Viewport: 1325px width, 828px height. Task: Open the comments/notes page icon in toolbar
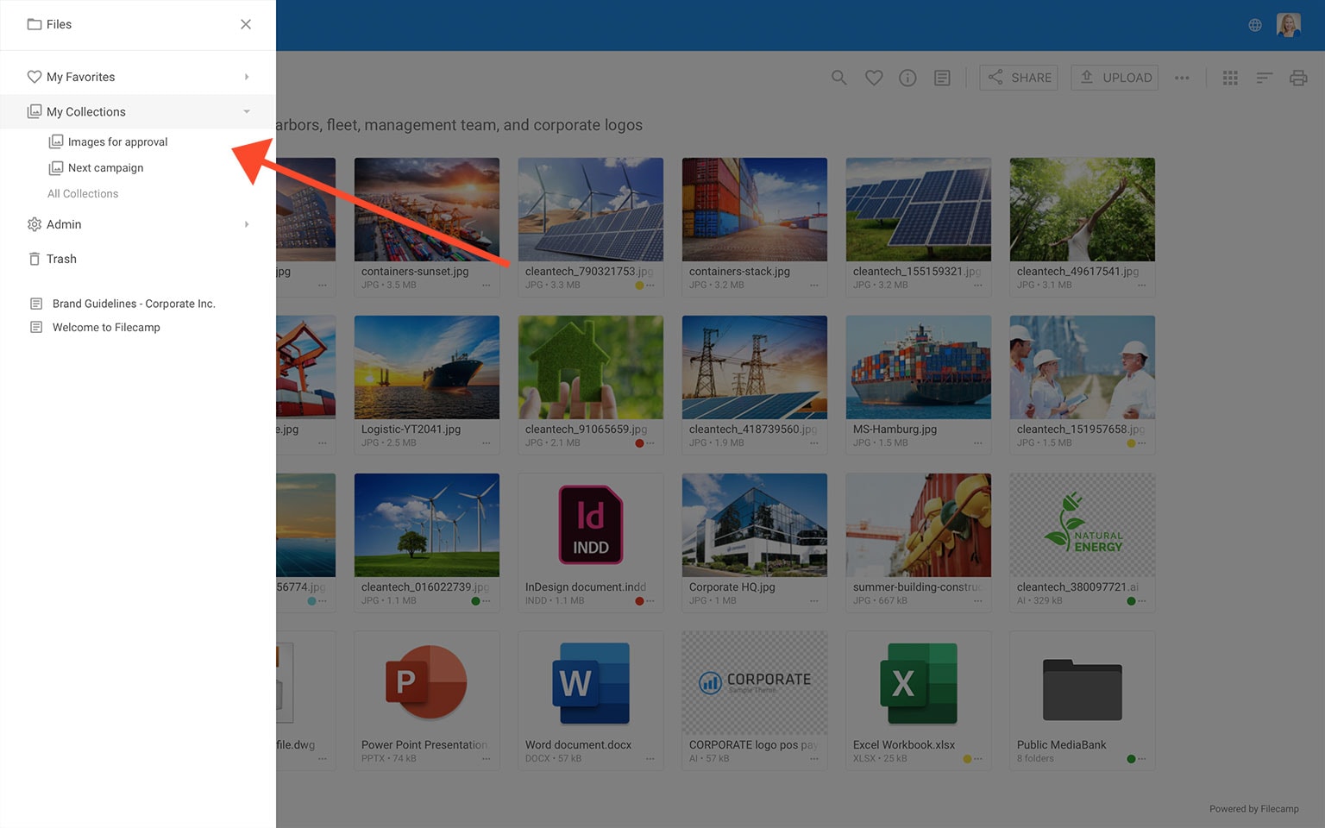pyautogui.click(x=942, y=78)
